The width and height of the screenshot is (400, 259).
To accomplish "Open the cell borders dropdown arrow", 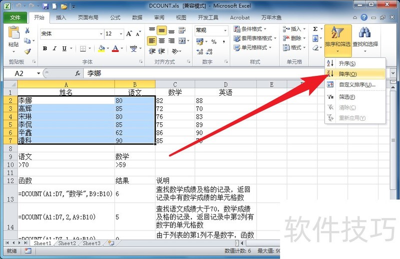I will (90, 48).
